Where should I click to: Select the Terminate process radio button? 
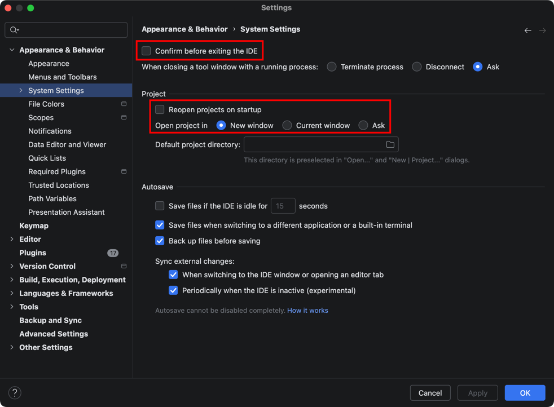click(x=332, y=67)
